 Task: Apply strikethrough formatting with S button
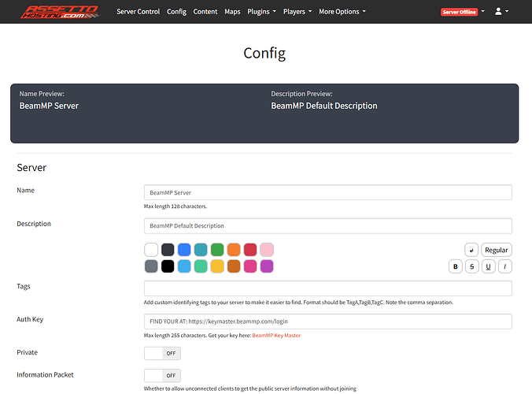tap(472, 266)
